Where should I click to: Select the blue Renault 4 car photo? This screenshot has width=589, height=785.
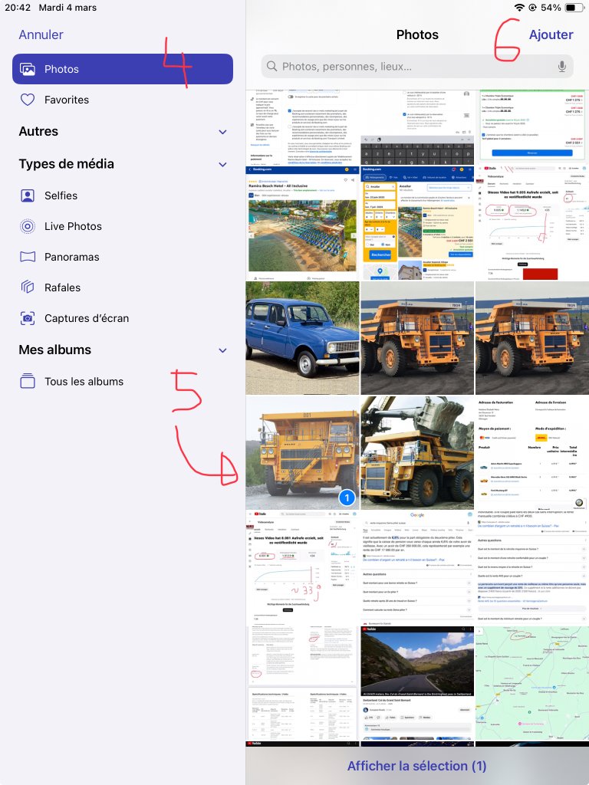pos(302,337)
